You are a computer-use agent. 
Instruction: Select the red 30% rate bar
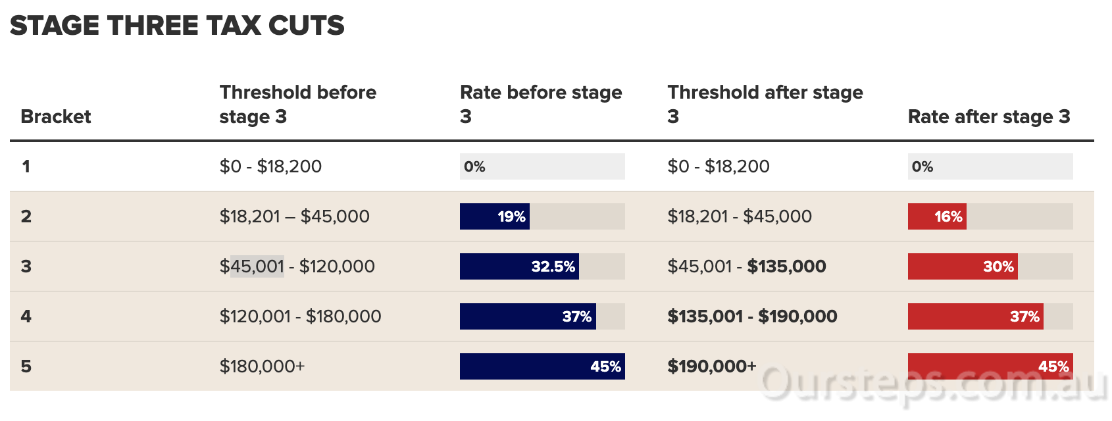point(963,266)
